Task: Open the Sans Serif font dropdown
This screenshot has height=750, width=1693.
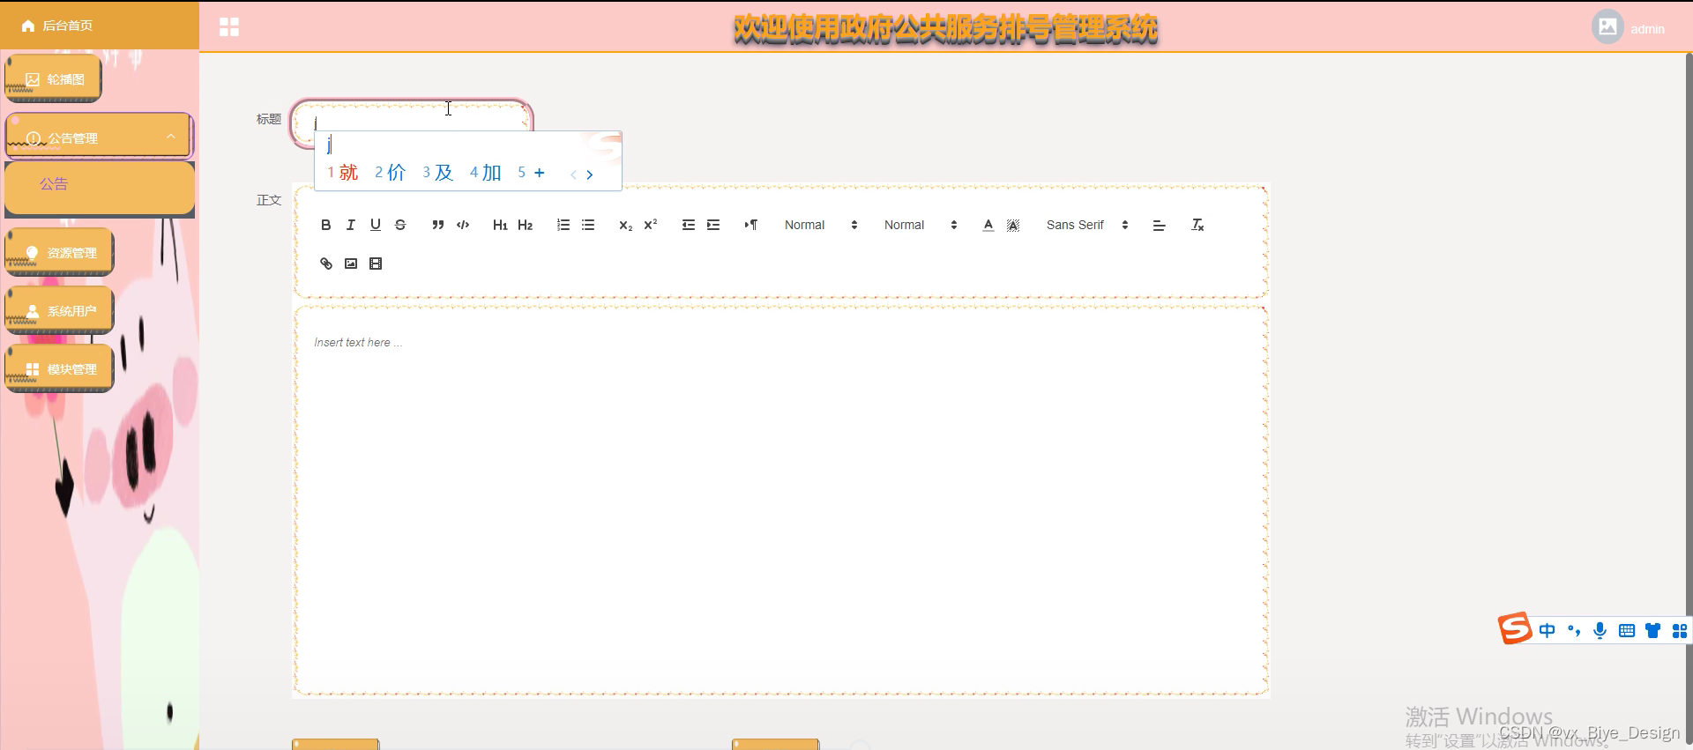Action: tap(1087, 225)
